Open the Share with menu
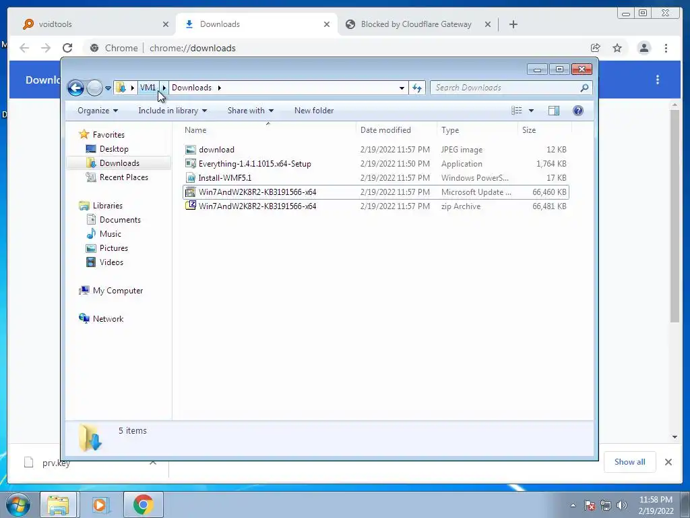 [x=251, y=111]
